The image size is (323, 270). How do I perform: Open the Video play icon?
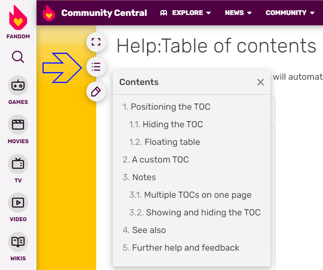coord(18,203)
